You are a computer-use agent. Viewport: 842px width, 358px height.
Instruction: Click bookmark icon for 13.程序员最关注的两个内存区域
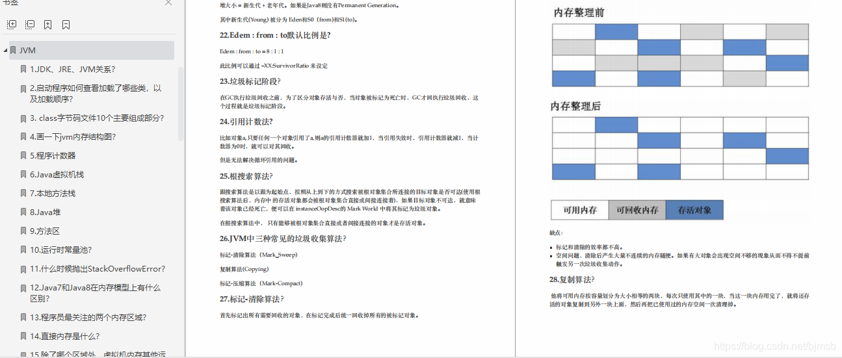point(23,318)
